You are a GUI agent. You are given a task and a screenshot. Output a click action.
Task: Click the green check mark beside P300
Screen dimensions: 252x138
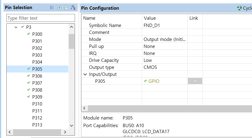(x=29, y=34)
